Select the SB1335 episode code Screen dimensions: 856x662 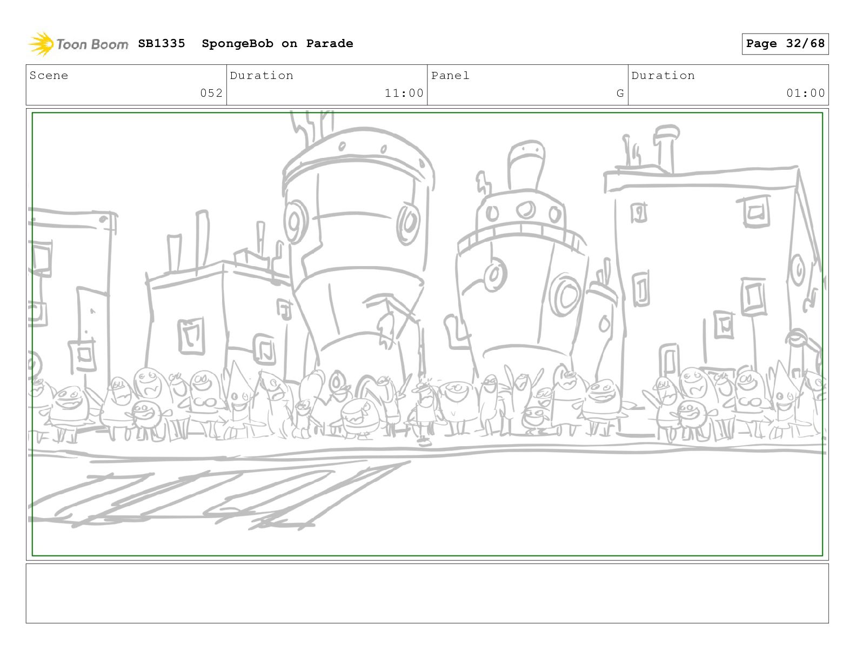point(162,43)
